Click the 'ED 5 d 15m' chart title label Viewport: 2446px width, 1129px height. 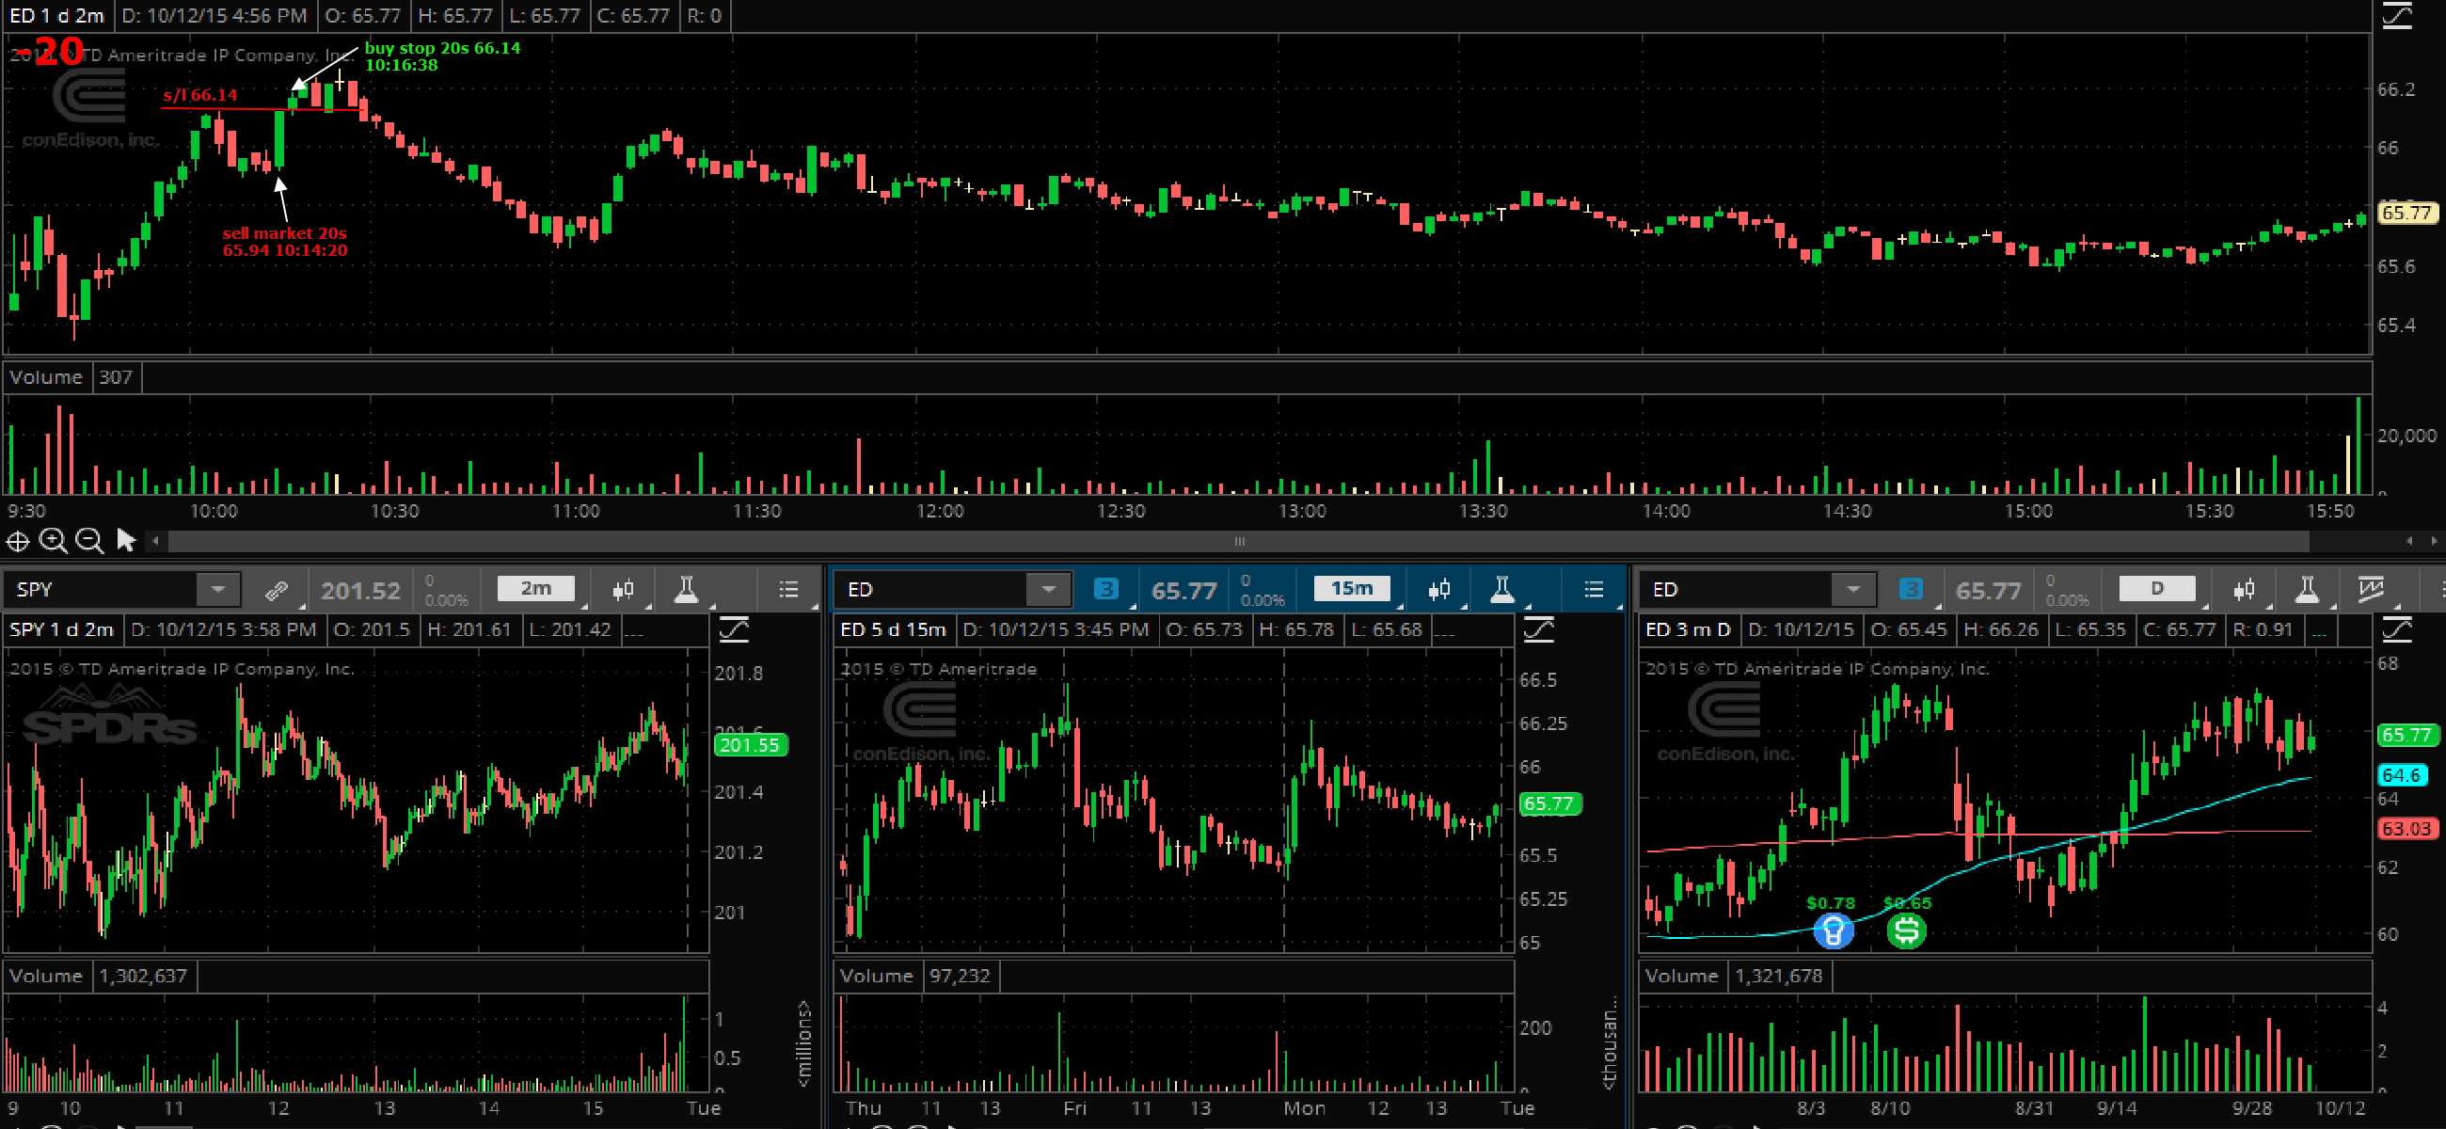[893, 629]
